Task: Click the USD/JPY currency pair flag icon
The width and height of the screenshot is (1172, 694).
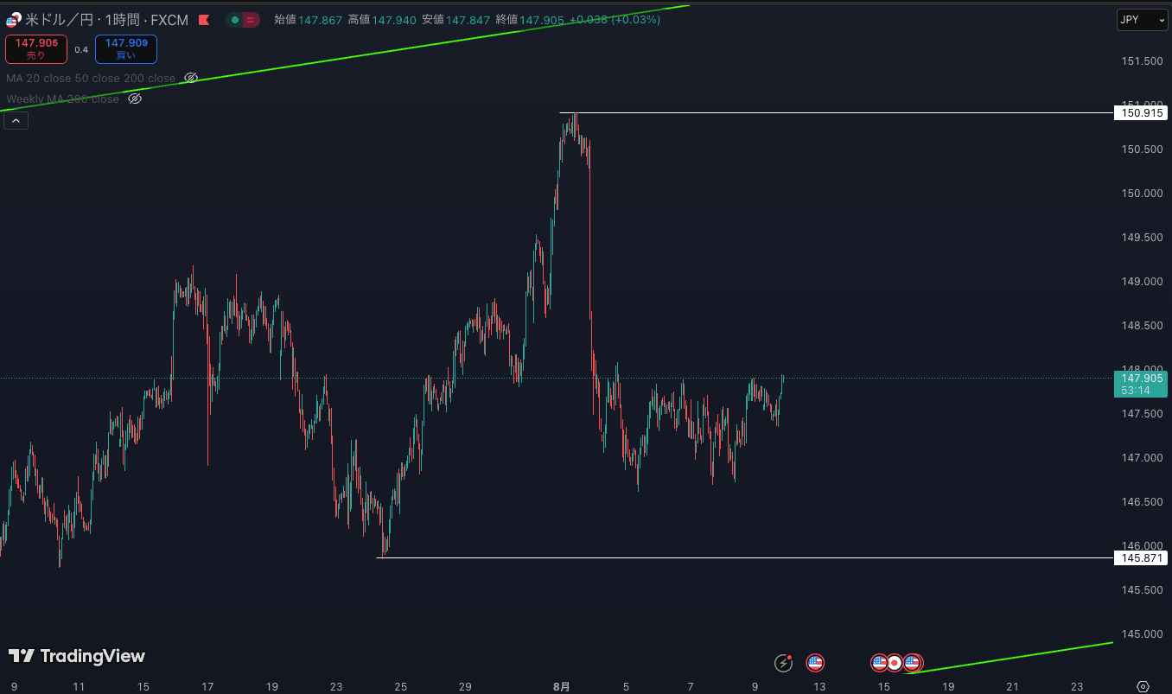Action: tap(13, 20)
